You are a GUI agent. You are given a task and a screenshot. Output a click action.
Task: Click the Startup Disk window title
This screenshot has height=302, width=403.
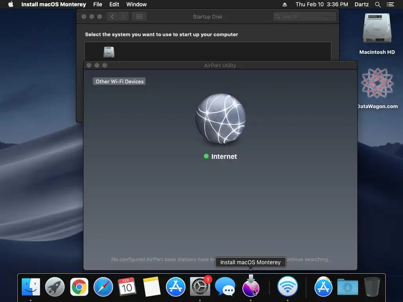tap(208, 17)
